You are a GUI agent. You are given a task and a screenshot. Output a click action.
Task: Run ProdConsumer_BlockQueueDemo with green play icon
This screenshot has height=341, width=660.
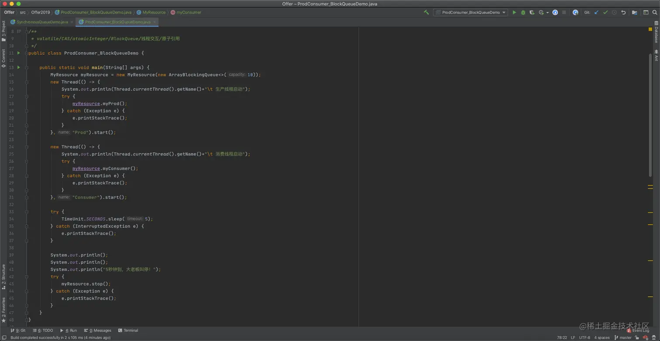pos(514,13)
